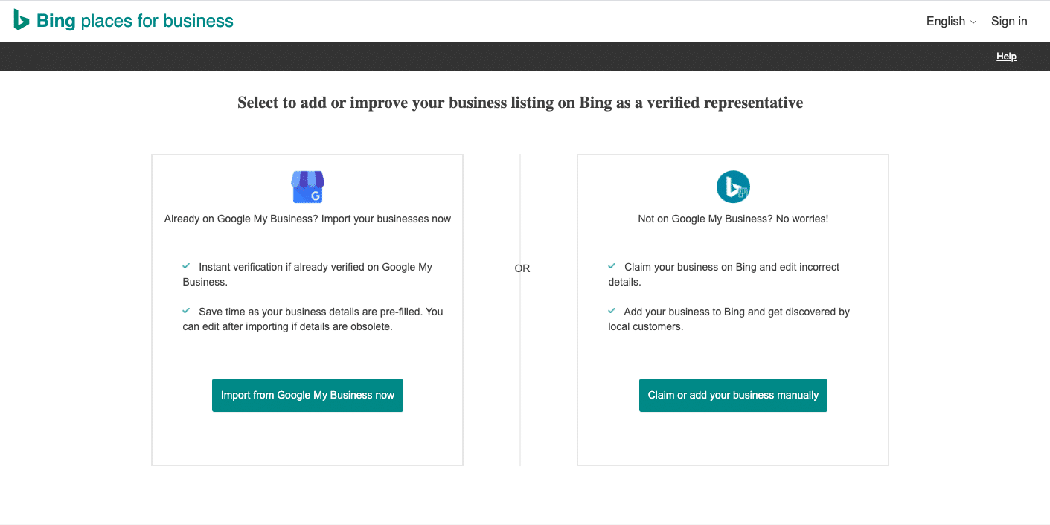
Task: Click text 'Already on Google My Business?'
Action: click(x=242, y=219)
